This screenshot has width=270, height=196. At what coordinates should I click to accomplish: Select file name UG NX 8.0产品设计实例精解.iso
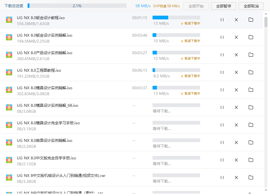[44, 53]
